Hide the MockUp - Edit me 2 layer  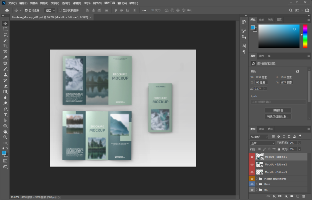pyautogui.click(x=252, y=165)
